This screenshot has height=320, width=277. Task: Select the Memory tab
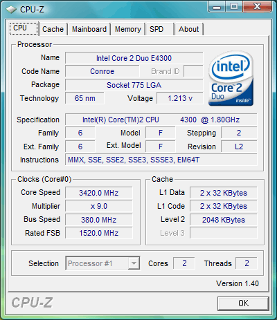[128, 29]
